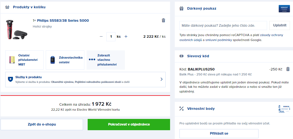
Task: Click the gift icon beside Dárkový poukaz
Action: tap(181, 9)
